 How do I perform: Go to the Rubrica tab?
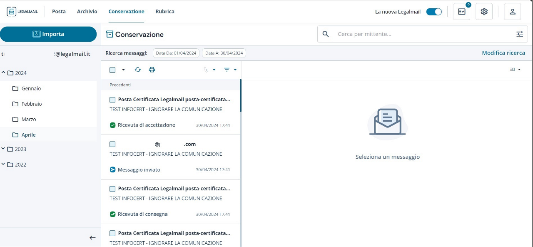pyautogui.click(x=165, y=12)
